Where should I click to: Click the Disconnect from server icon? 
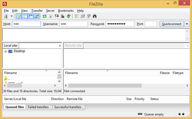point(63,16)
